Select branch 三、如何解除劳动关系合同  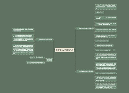[85, 71]
